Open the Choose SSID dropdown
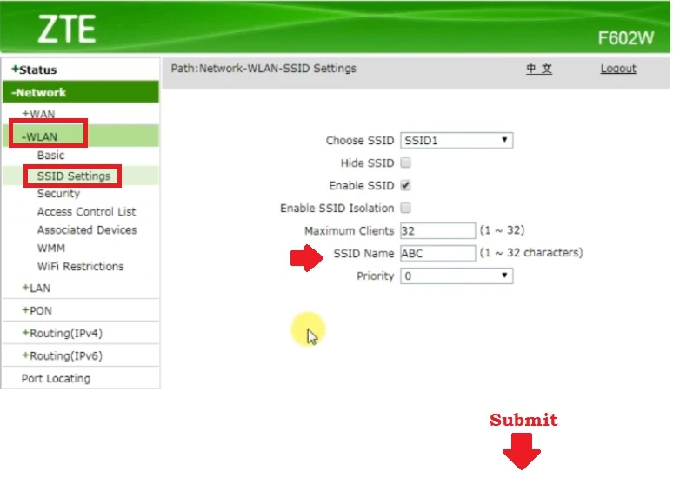Image resolution: width=680 pixels, height=478 pixels. (456, 141)
